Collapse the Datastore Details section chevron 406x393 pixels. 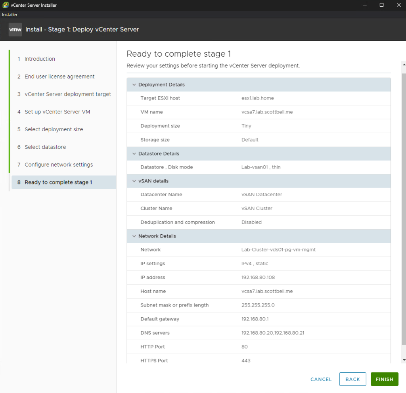click(x=134, y=153)
